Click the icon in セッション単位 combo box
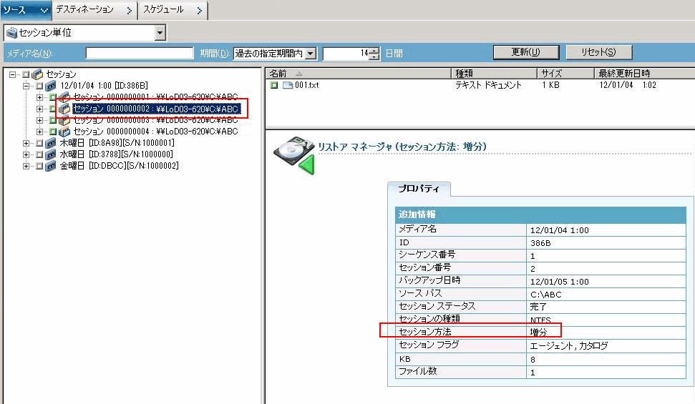The height and width of the screenshot is (404, 695). click(11, 33)
